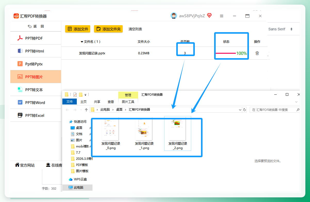The width and height of the screenshot is (310, 202).
Task: Select the PPT转Excel icon
Action: 20,115
